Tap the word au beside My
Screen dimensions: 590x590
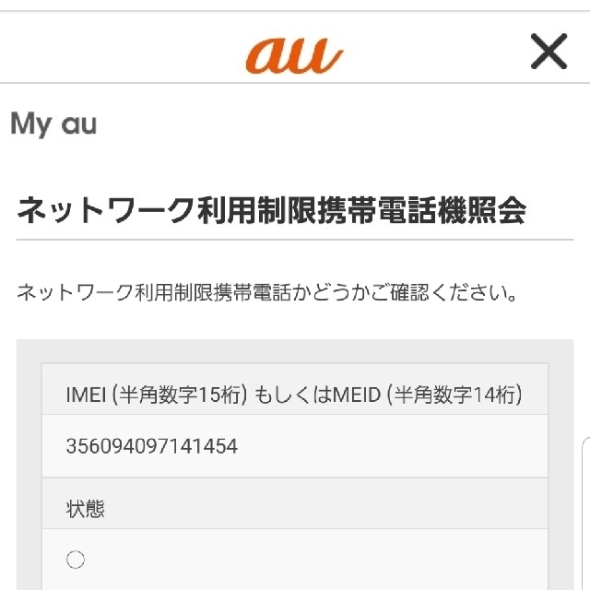click(79, 124)
